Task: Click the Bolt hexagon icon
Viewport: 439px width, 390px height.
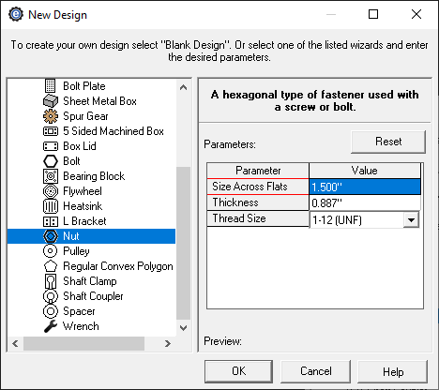Action: coord(51,161)
